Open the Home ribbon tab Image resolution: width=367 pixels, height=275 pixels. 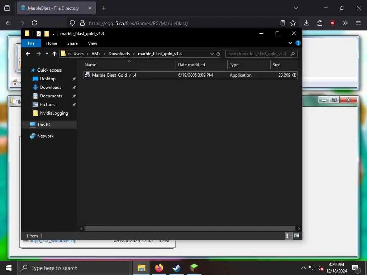click(52, 43)
